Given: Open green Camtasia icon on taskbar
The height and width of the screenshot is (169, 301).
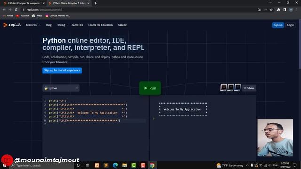Looking at the screenshot, I should pyautogui.click(x=134, y=165).
